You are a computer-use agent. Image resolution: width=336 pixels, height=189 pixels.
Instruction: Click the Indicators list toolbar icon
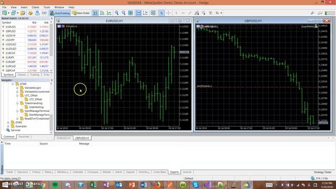pyautogui.click(x=153, y=13)
